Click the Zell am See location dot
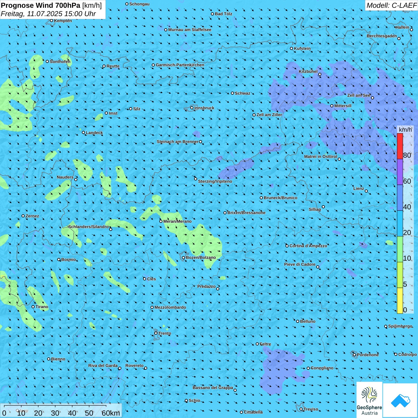The height and width of the screenshot is (418, 418). tap(372, 98)
